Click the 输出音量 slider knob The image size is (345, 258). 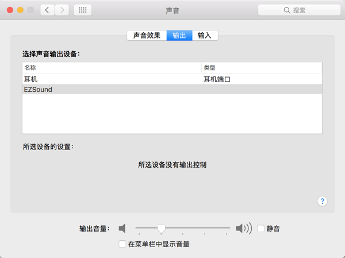161,229
